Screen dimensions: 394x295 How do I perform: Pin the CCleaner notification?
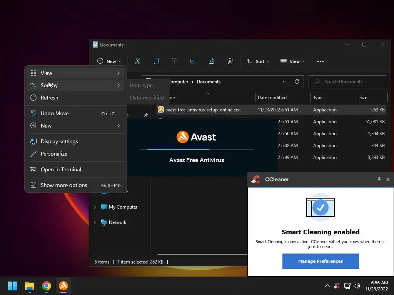(x=379, y=179)
